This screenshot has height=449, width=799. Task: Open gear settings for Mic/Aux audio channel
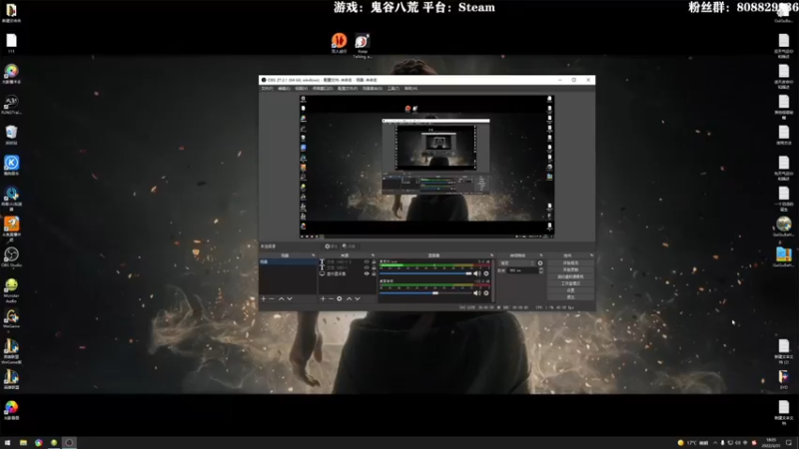(486, 273)
